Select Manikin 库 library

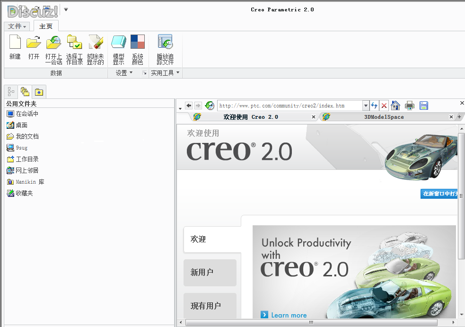coord(26,182)
